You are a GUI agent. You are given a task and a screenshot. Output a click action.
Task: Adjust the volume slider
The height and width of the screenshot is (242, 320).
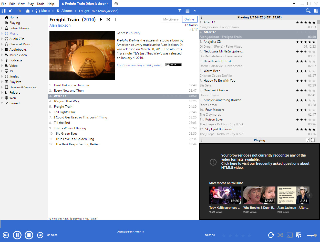click(x=312, y=235)
